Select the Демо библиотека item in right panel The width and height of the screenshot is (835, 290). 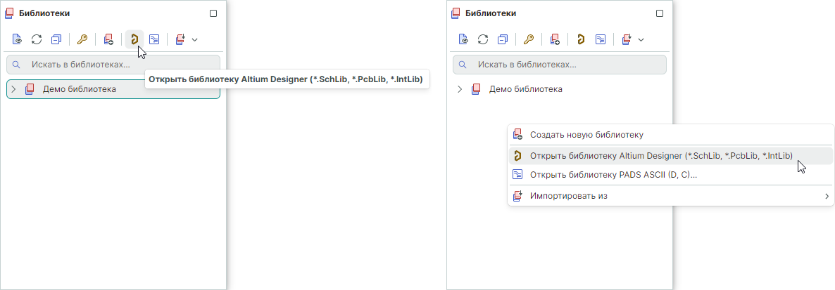click(525, 89)
